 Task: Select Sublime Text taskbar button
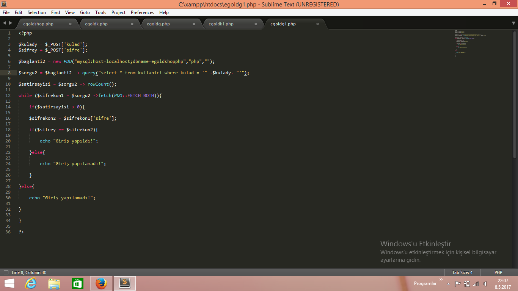(x=125, y=283)
